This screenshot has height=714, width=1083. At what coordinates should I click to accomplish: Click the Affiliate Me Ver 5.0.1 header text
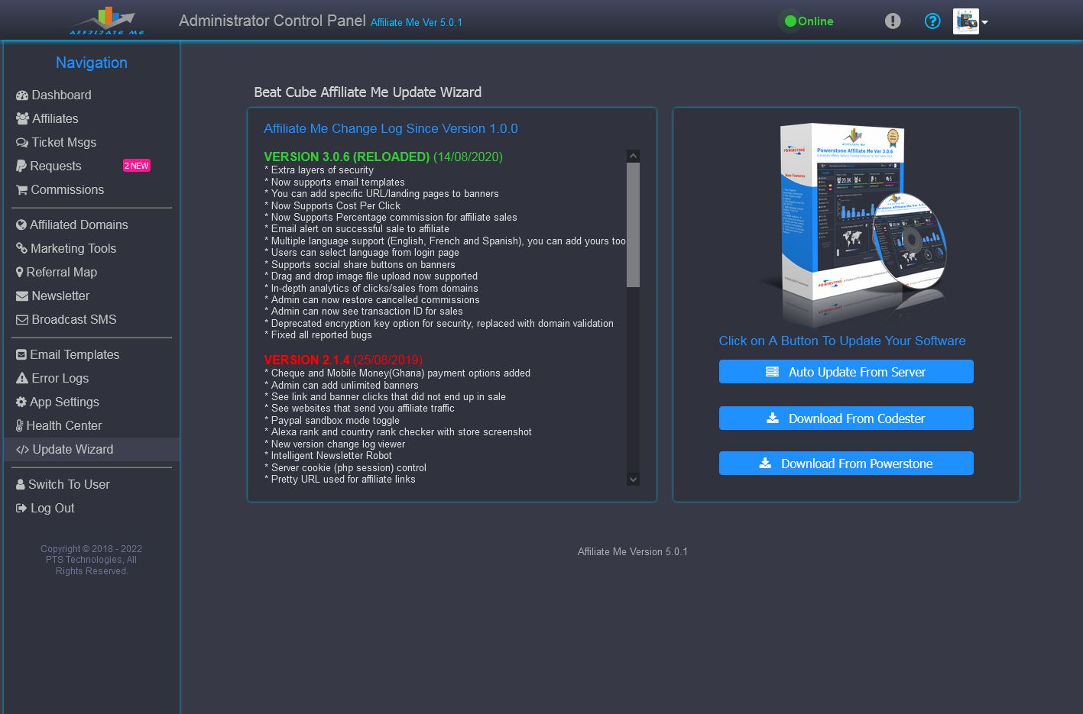point(417,23)
